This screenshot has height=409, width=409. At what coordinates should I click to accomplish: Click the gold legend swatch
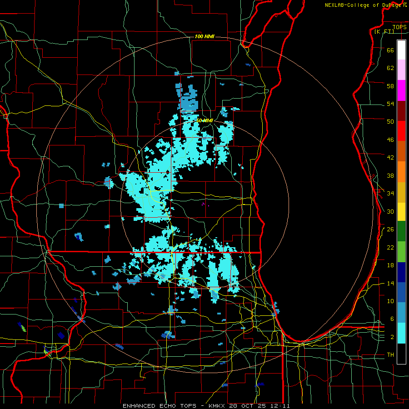click(401, 192)
